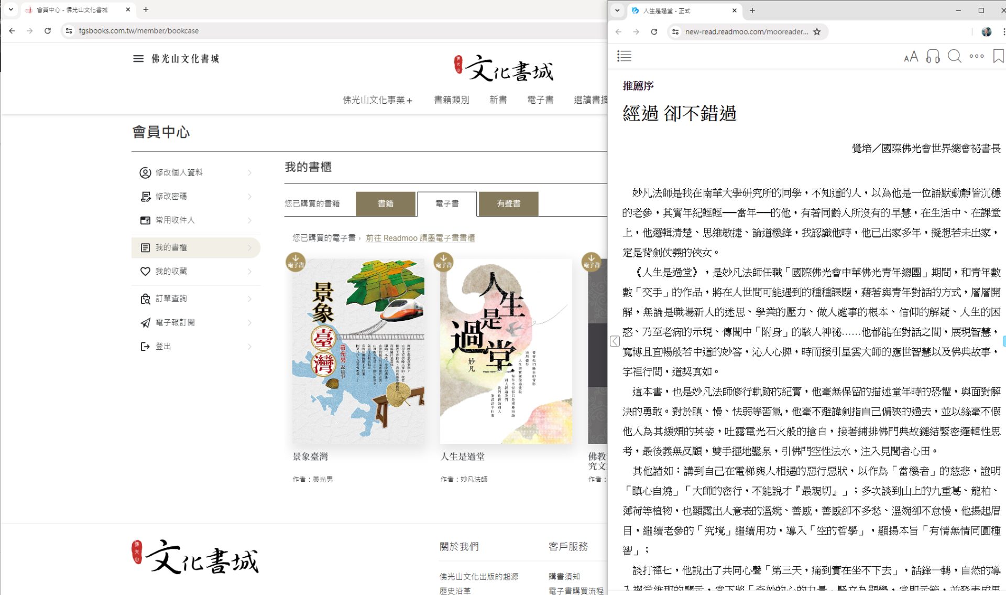Expand chevron on 修改個人資料 row
Screen dimensions: 1006x595
point(249,172)
